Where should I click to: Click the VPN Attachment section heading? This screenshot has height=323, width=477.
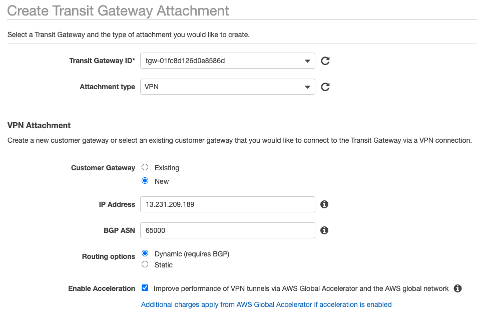point(39,125)
